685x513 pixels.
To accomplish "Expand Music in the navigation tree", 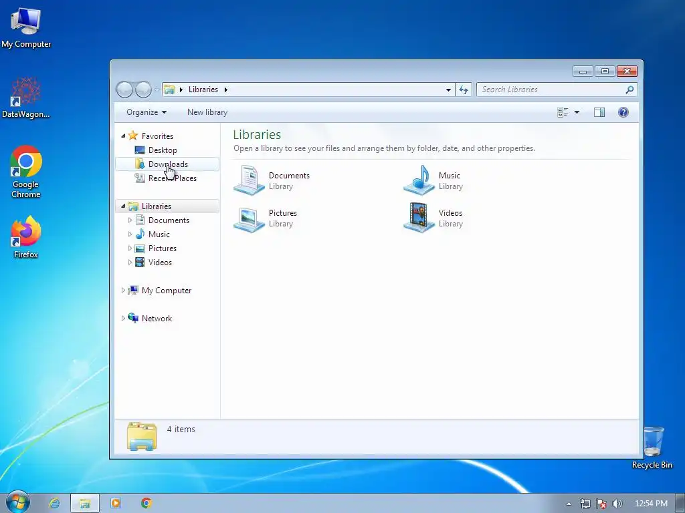I will pyautogui.click(x=130, y=234).
